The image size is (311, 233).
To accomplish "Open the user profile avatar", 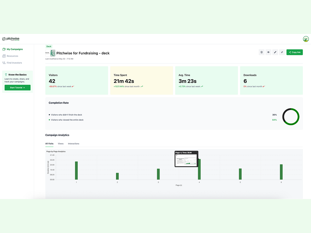I will coord(306,39).
